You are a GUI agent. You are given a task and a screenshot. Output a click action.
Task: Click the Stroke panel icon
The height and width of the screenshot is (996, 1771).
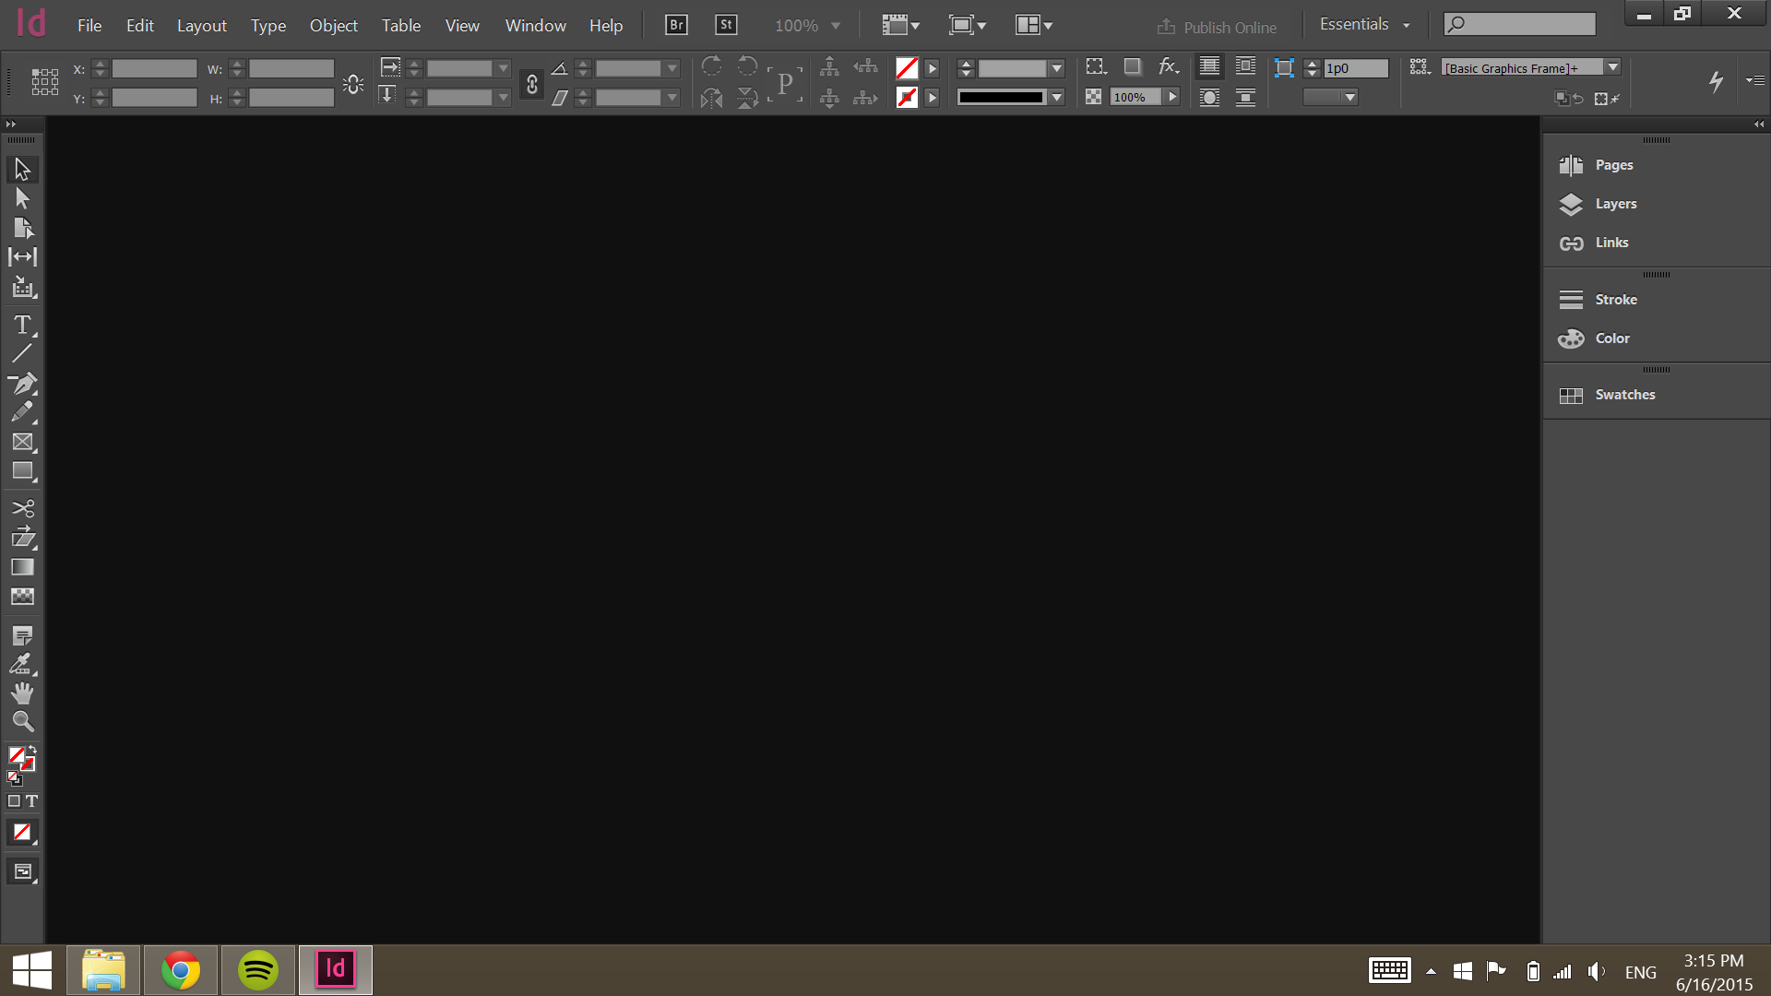(x=1570, y=298)
